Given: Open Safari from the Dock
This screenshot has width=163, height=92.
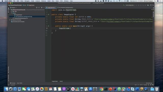Looking at the screenshot, I should pos(15,89).
